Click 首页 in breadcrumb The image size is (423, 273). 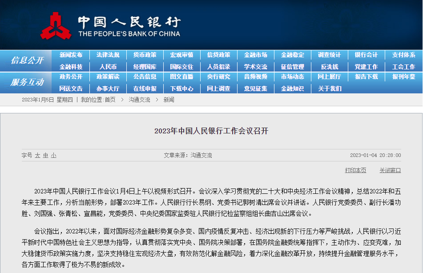tap(110, 100)
